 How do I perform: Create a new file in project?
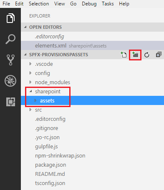coord(124,55)
